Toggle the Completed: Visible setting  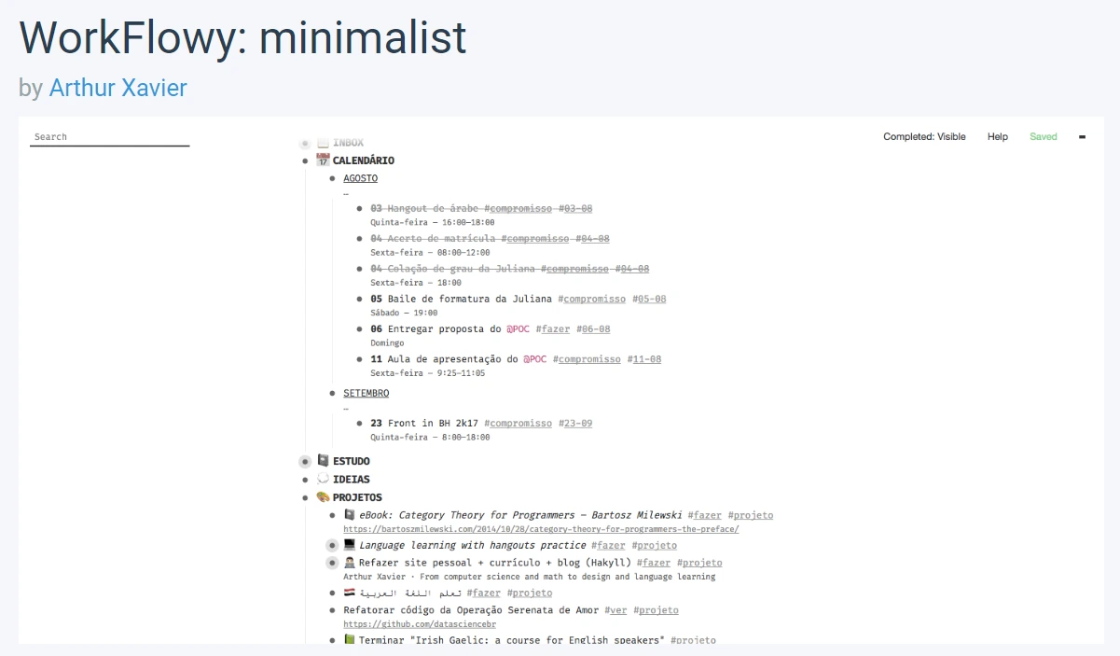coord(924,137)
